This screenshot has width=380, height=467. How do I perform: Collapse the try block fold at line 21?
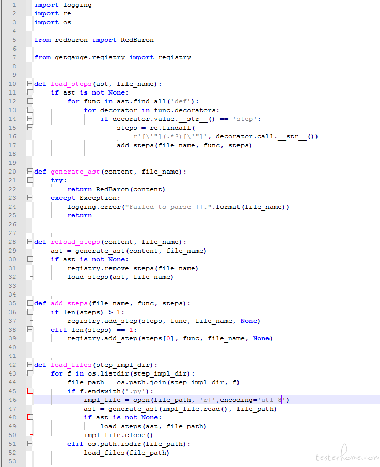(30, 180)
